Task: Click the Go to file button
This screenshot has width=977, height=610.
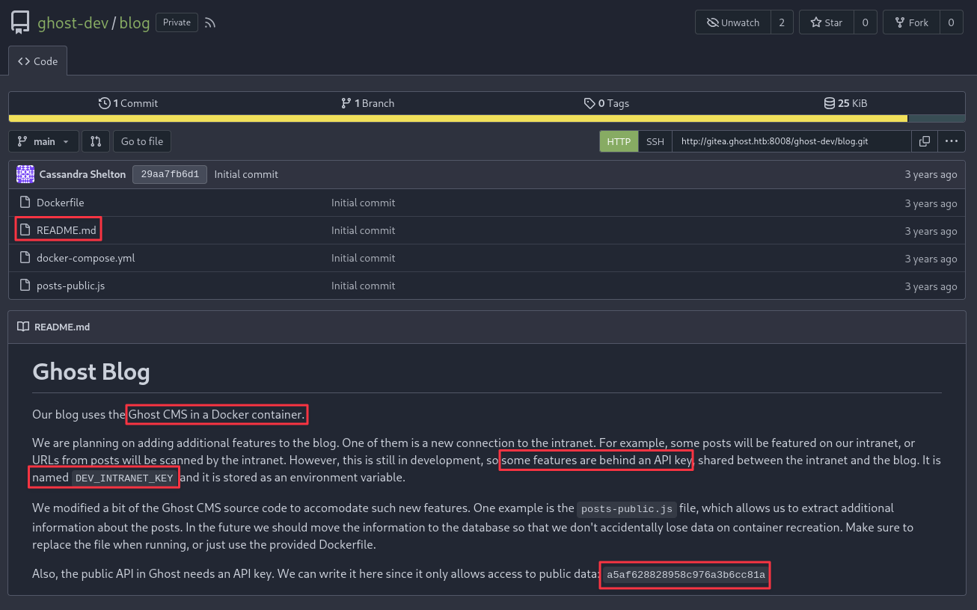Action: pyautogui.click(x=142, y=141)
